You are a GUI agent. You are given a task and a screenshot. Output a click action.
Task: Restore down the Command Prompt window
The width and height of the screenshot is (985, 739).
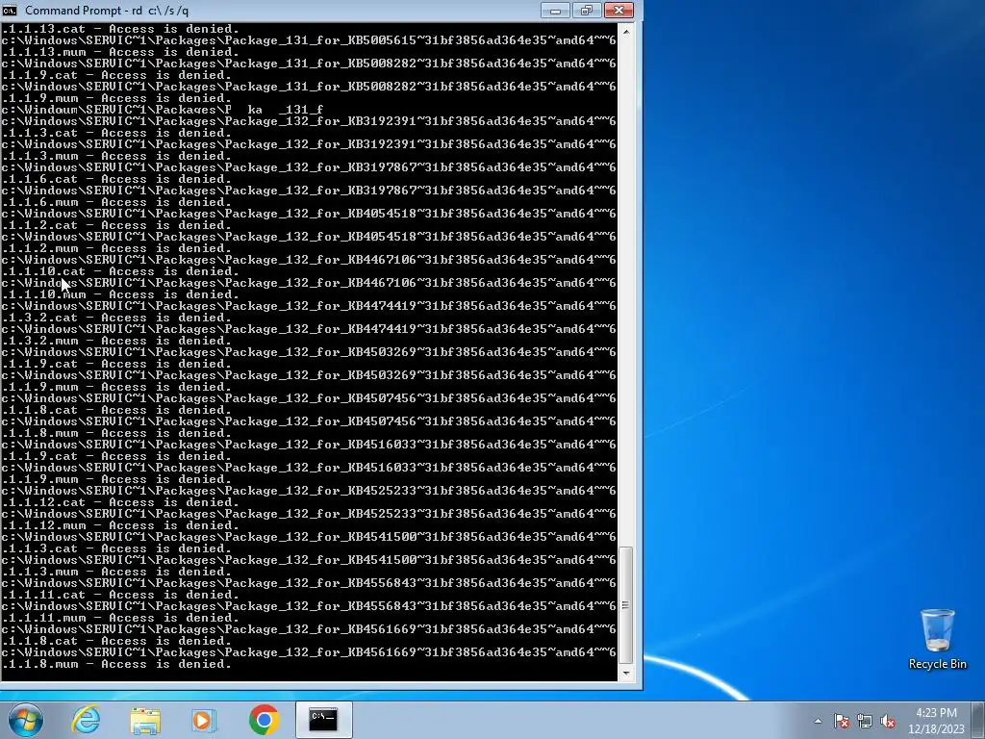tap(587, 10)
